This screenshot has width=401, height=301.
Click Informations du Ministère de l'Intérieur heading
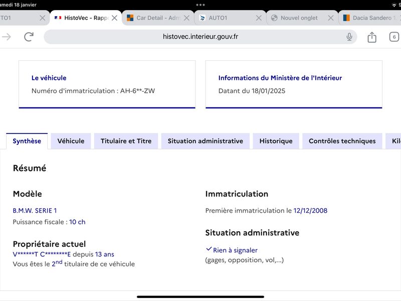click(x=280, y=78)
